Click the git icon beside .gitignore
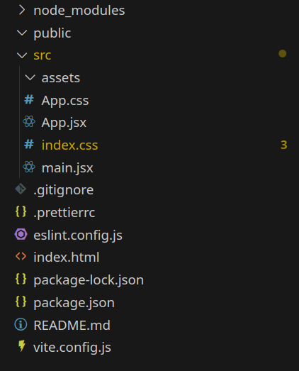Viewport: 299px width, 371px height. [21, 189]
